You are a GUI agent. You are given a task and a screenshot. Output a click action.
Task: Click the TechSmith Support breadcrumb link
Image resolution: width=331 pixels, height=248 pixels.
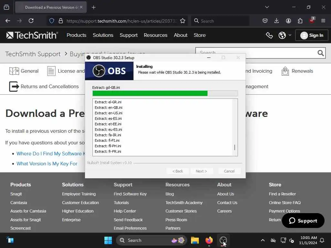click(33, 54)
